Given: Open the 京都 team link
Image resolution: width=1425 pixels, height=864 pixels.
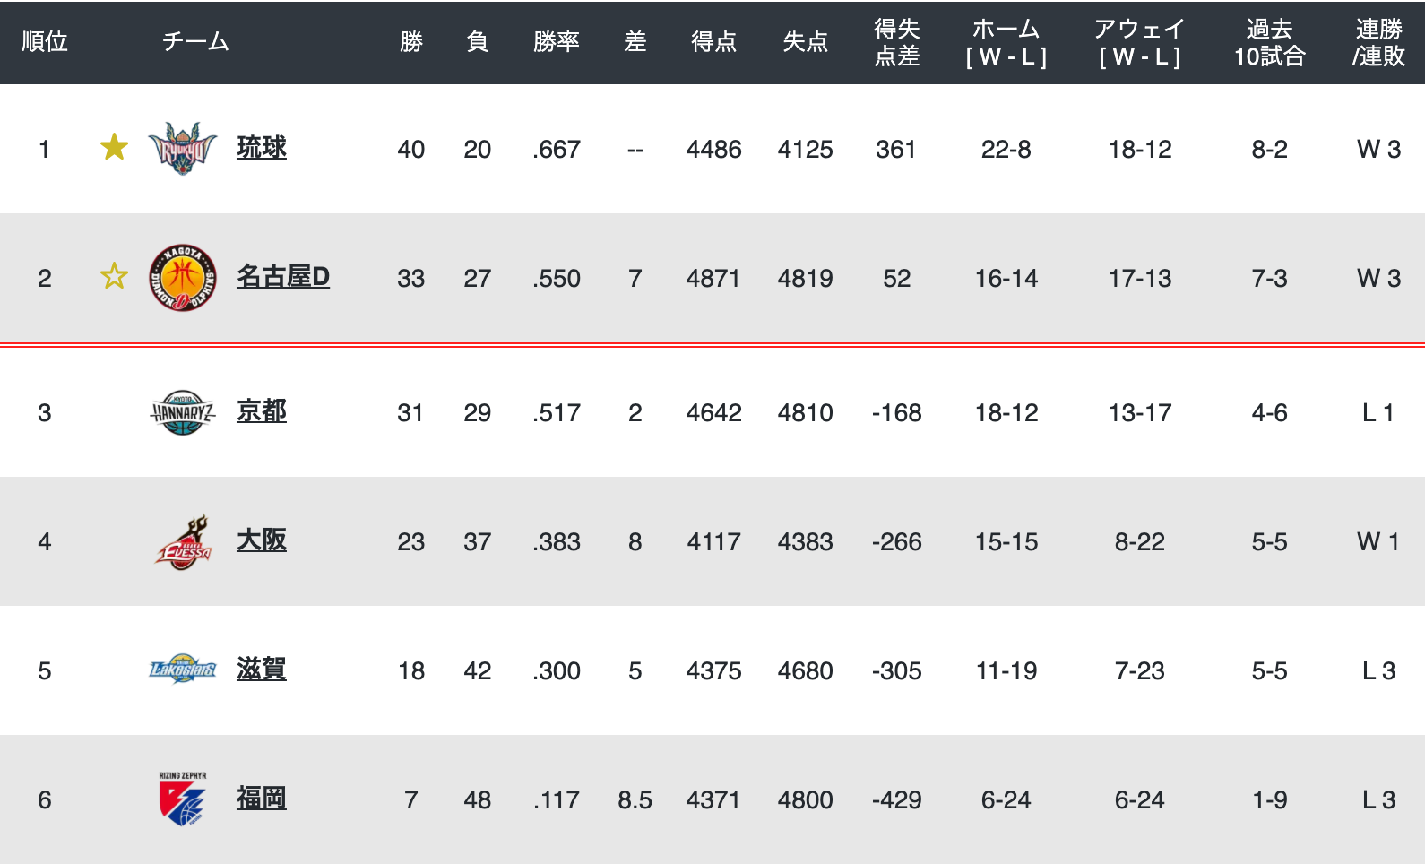Looking at the screenshot, I should [262, 411].
